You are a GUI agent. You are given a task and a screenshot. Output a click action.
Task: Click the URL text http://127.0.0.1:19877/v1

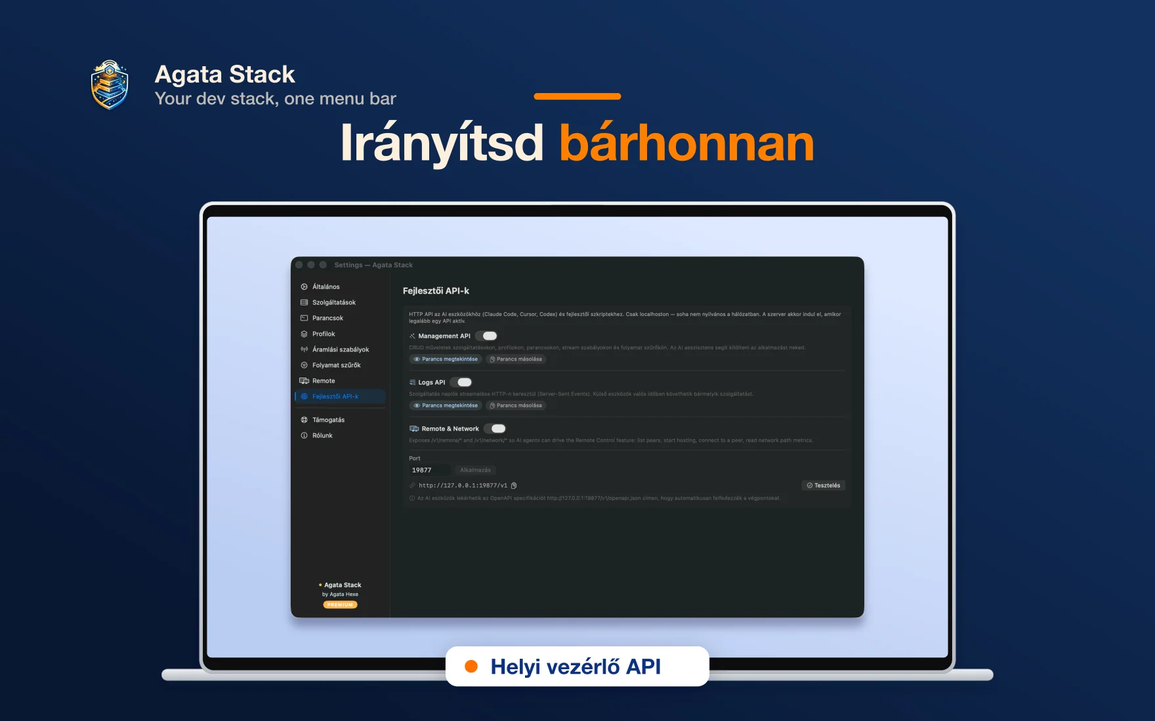click(x=463, y=486)
